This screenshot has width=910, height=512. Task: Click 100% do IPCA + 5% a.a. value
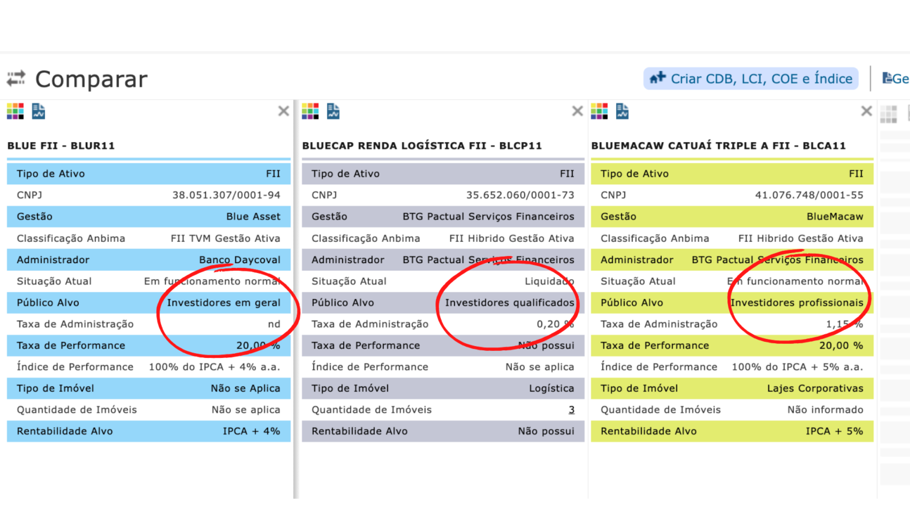coord(797,367)
